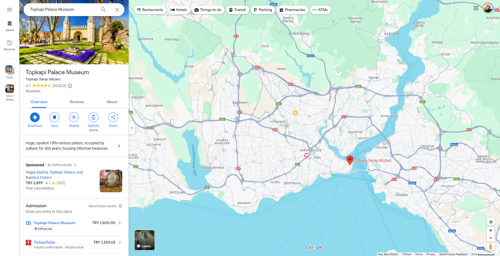Switch to the Overview tab
The height and width of the screenshot is (256, 500).
click(x=39, y=102)
